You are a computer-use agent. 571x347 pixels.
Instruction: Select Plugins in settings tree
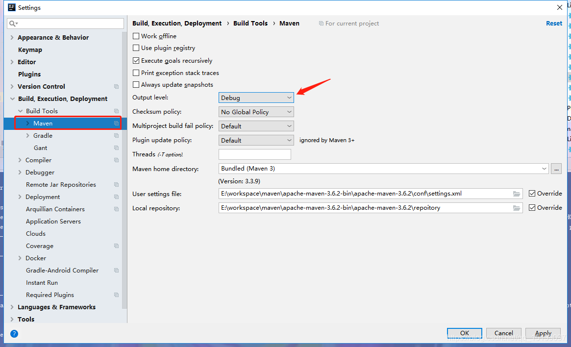point(29,74)
